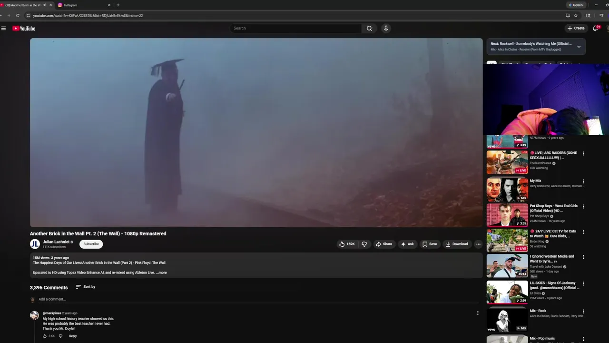
Task: Open options for Cat TV live video
Action: (584, 232)
